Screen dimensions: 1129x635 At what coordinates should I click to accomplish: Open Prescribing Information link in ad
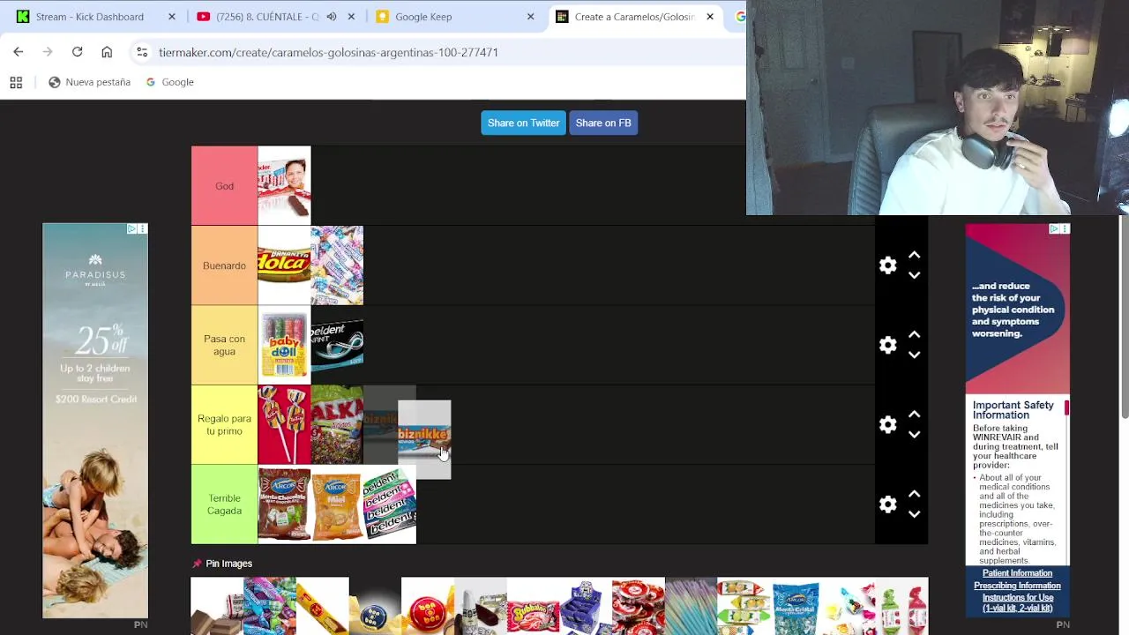pos(1017,586)
